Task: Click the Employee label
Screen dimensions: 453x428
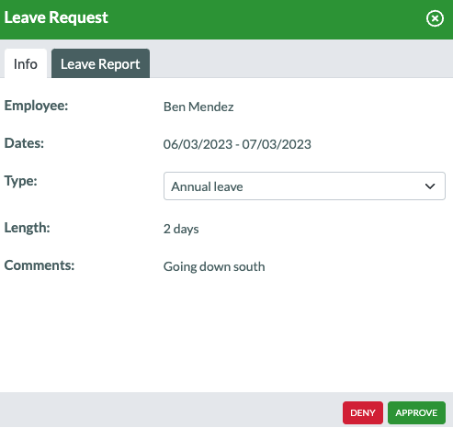Action: (x=36, y=106)
